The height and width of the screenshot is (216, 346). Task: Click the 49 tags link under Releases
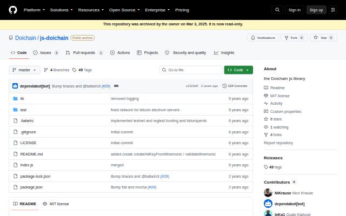click(x=272, y=167)
